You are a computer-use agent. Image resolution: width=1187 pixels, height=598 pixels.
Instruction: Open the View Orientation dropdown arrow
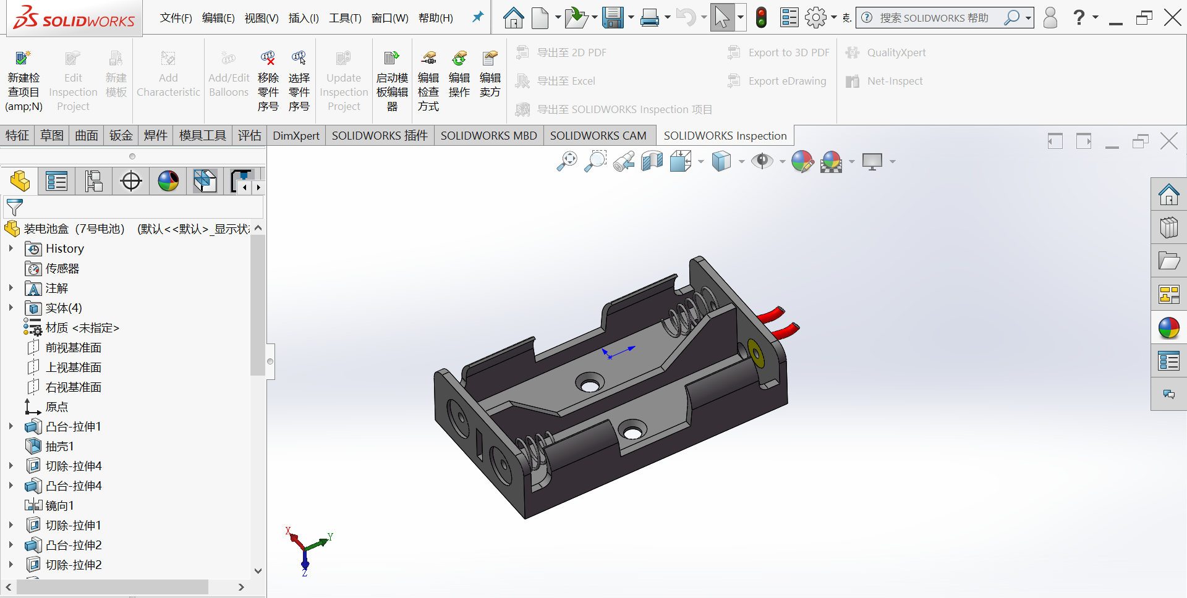[x=700, y=162]
